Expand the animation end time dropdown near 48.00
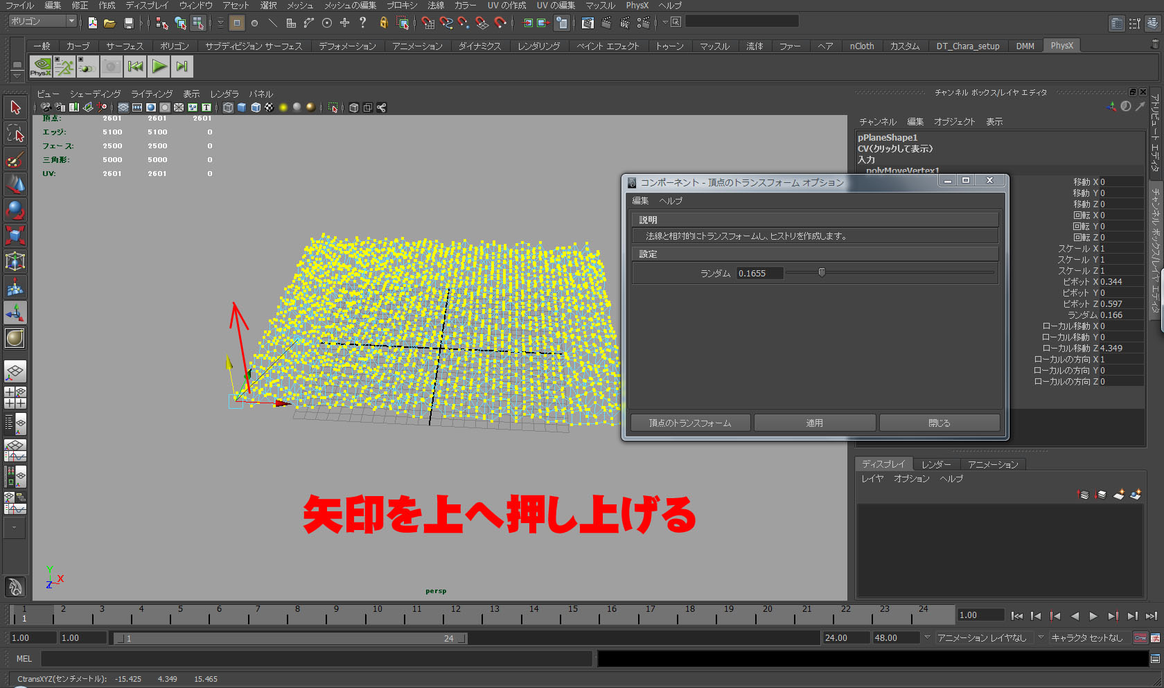 click(926, 638)
